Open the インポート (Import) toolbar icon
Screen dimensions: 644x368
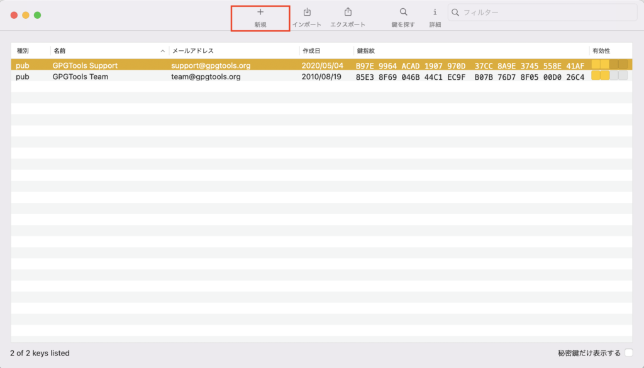tap(307, 13)
